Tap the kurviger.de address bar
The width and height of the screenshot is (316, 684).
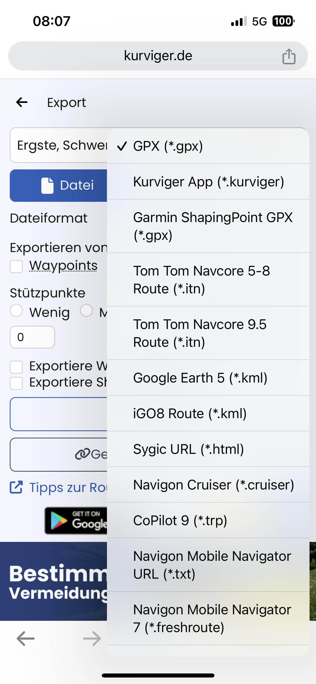[x=158, y=56]
